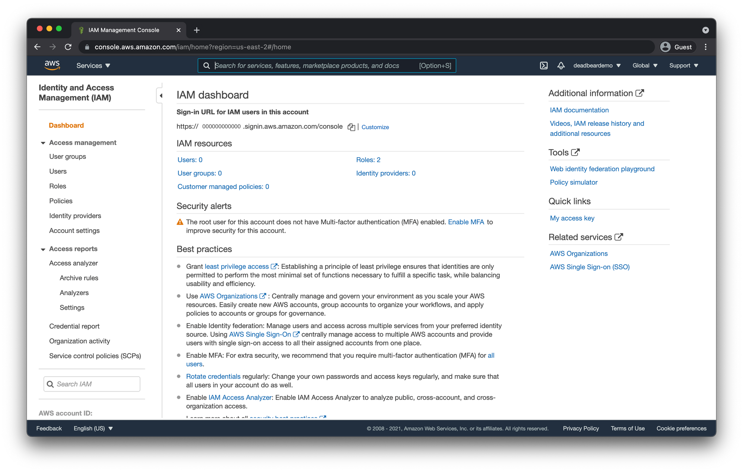This screenshot has height=472, width=743.
Task: Click the Guest profile avatar icon
Action: point(665,47)
